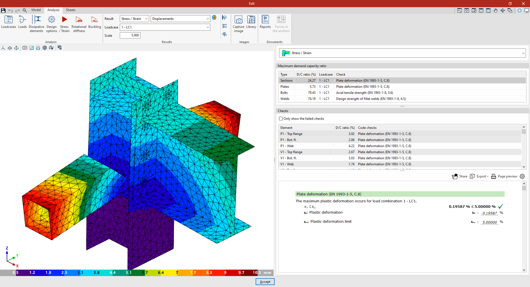
Task: Open report settings gear
Action: click(x=522, y=176)
